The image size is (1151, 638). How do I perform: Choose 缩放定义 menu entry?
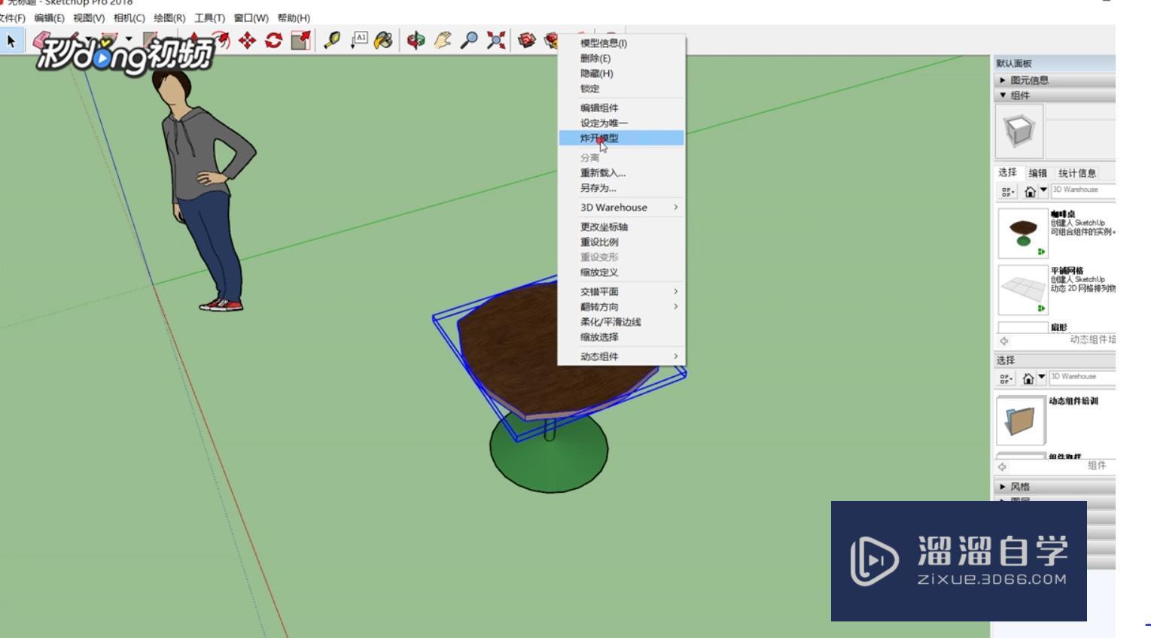coord(621,272)
